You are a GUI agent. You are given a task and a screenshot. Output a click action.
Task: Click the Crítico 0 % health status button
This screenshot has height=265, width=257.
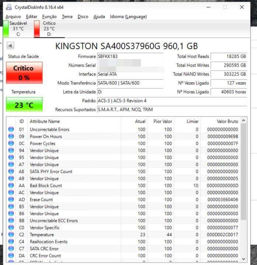point(24,73)
